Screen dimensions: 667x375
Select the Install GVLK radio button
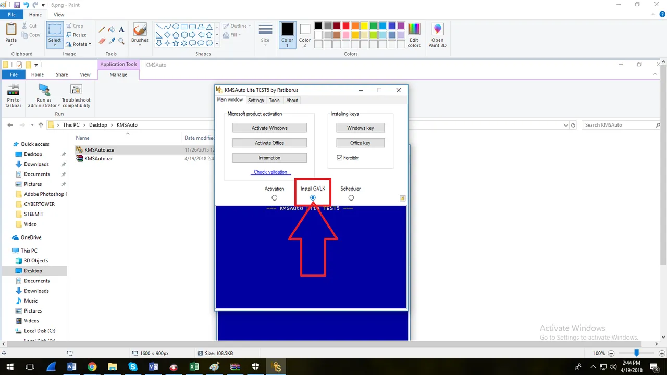pyautogui.click(x=313, y=198)
